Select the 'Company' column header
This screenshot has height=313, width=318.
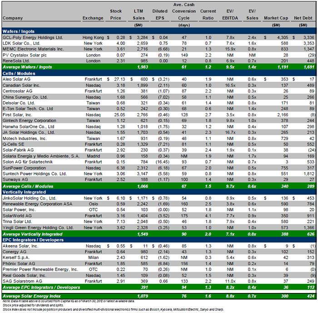(x=13, y=18)
